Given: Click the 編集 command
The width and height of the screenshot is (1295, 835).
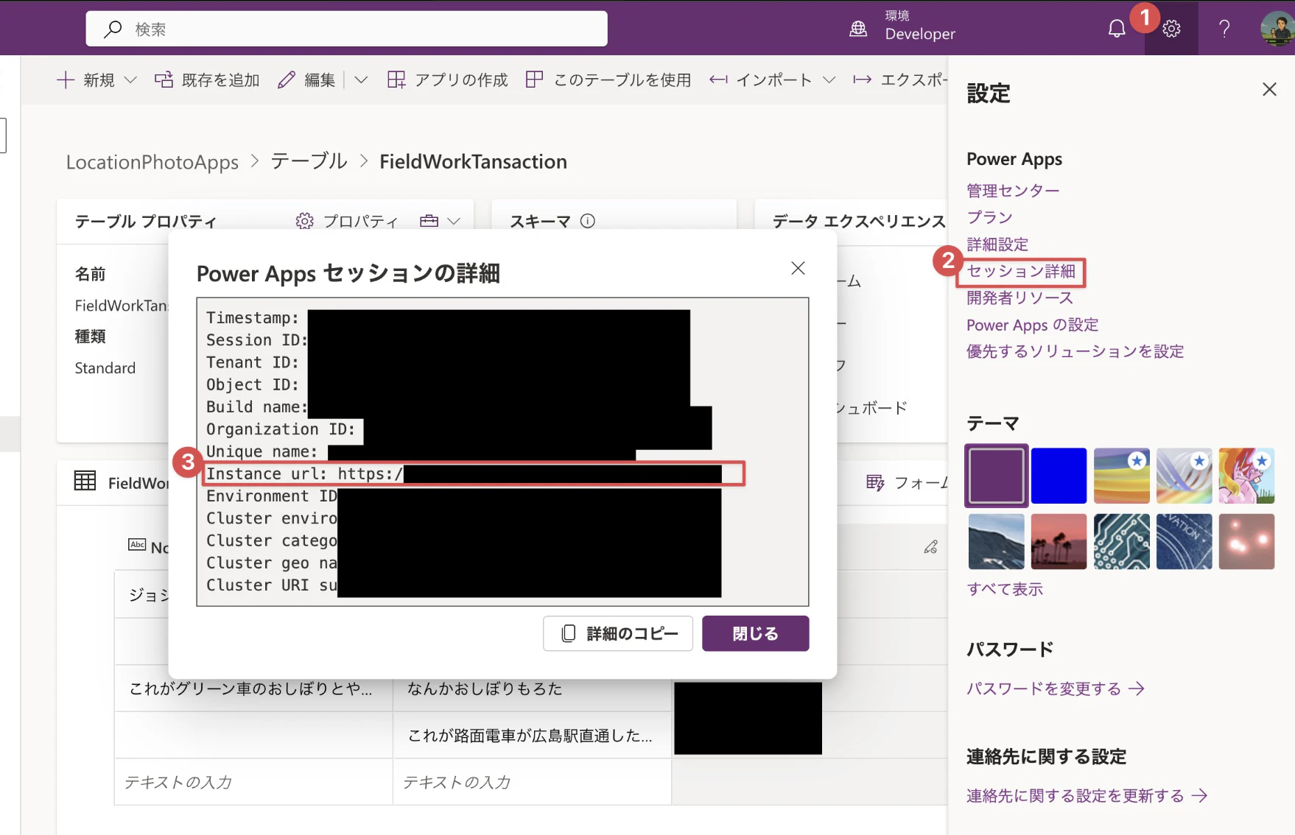Looking at the screenshot, I should (306, 80).
